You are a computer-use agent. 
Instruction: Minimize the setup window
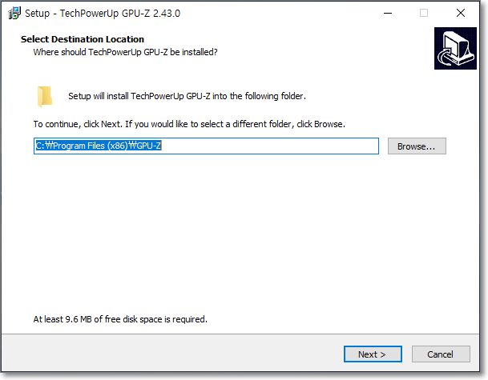388,13
